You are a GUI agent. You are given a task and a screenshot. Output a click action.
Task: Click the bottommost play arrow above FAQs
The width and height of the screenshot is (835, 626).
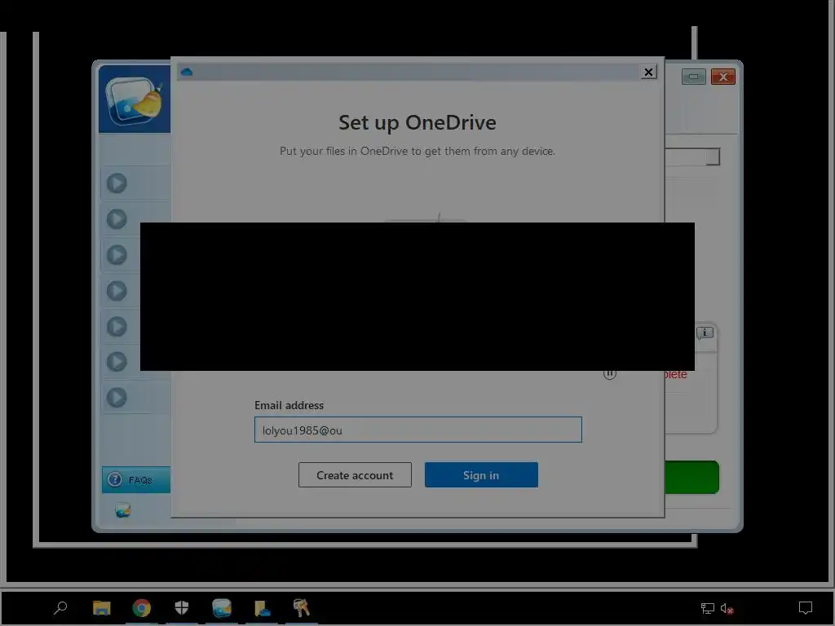tap(117, 397)
